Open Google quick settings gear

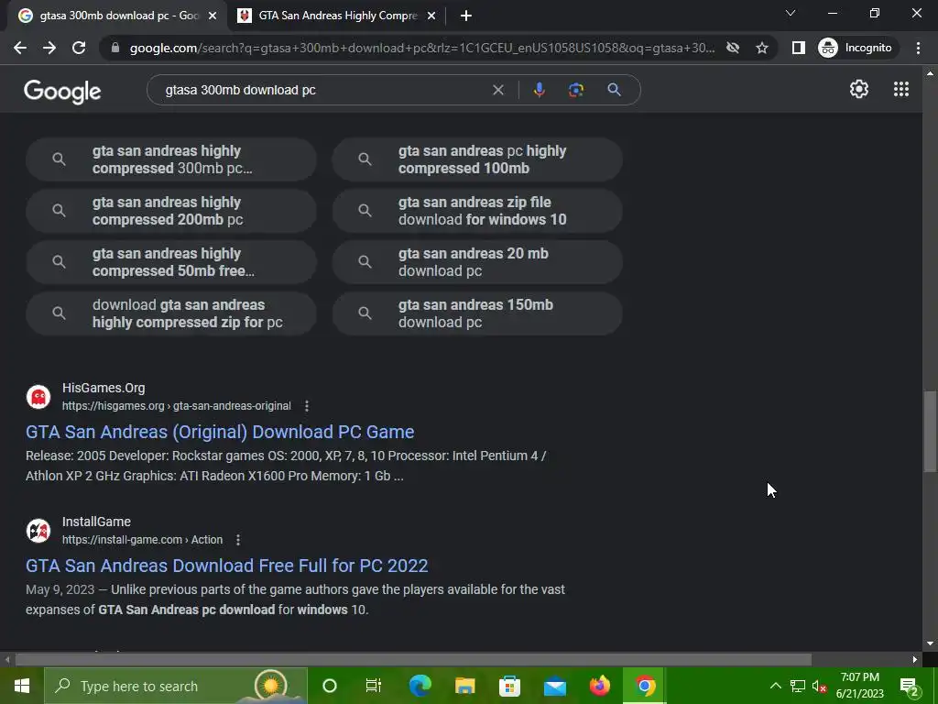click(x=859, y=89)
